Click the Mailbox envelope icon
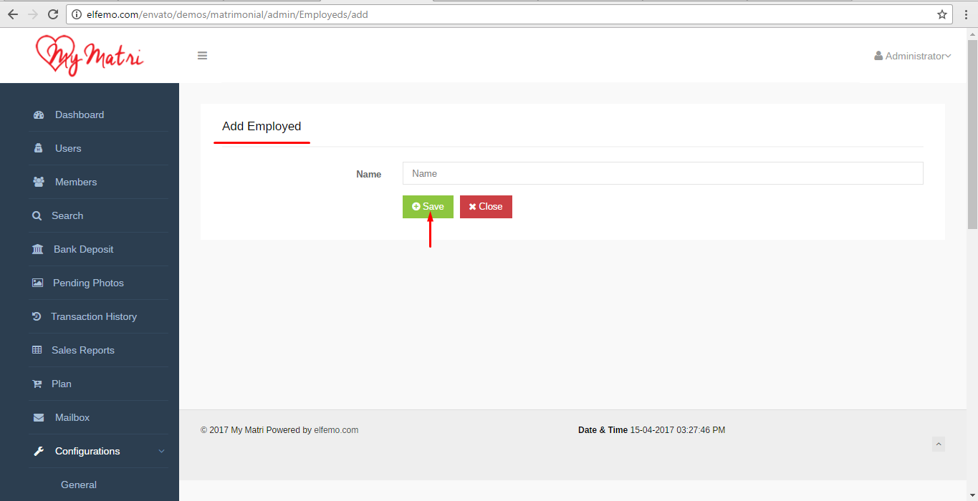Image resolution: width=978 pixels, height=501 pixels. tap(39, 417)
